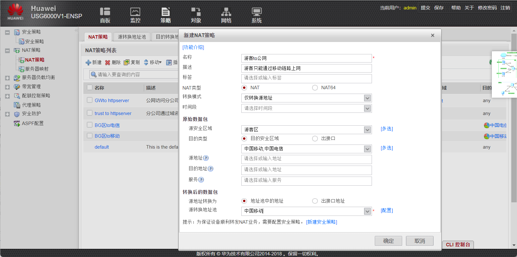Open the 源安全区域 dropdown
The image size is (517, 257).
click(367, 130)
